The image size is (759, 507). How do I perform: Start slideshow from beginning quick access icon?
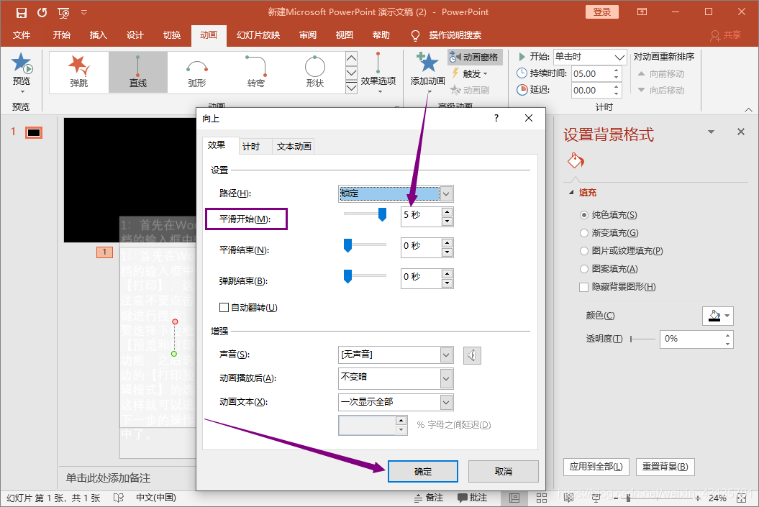coord(63,12)
